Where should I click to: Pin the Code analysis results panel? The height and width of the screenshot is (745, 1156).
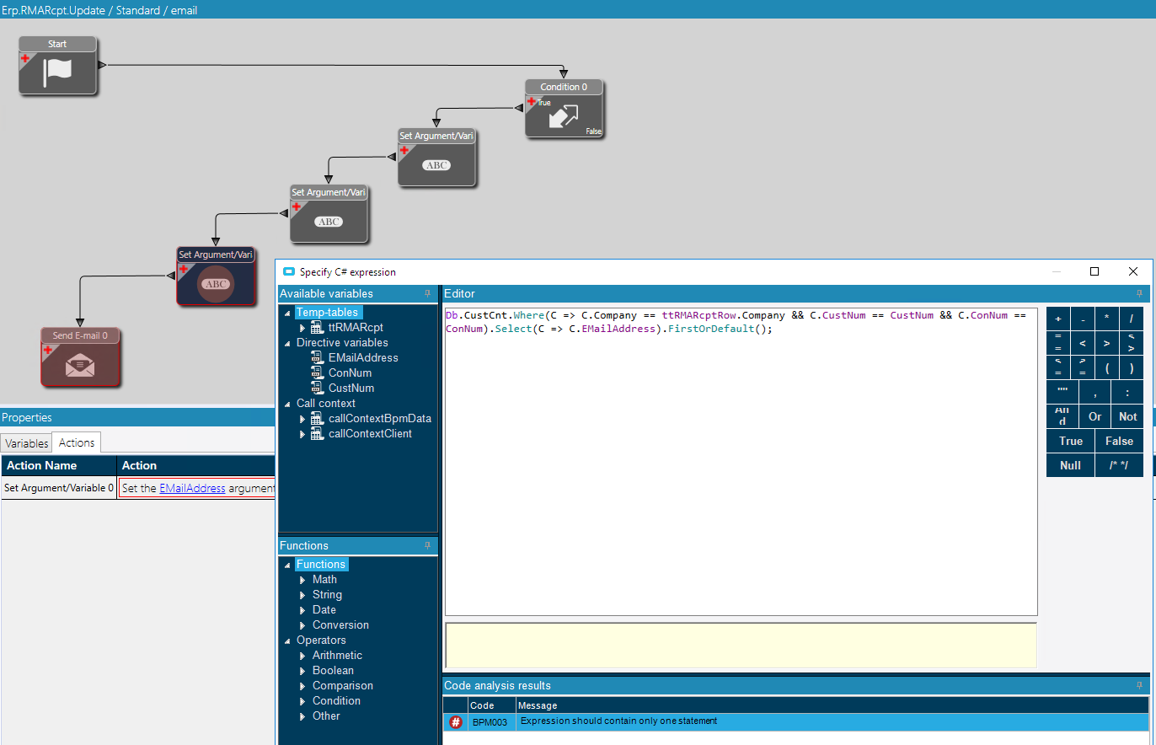click(1140, 686)
